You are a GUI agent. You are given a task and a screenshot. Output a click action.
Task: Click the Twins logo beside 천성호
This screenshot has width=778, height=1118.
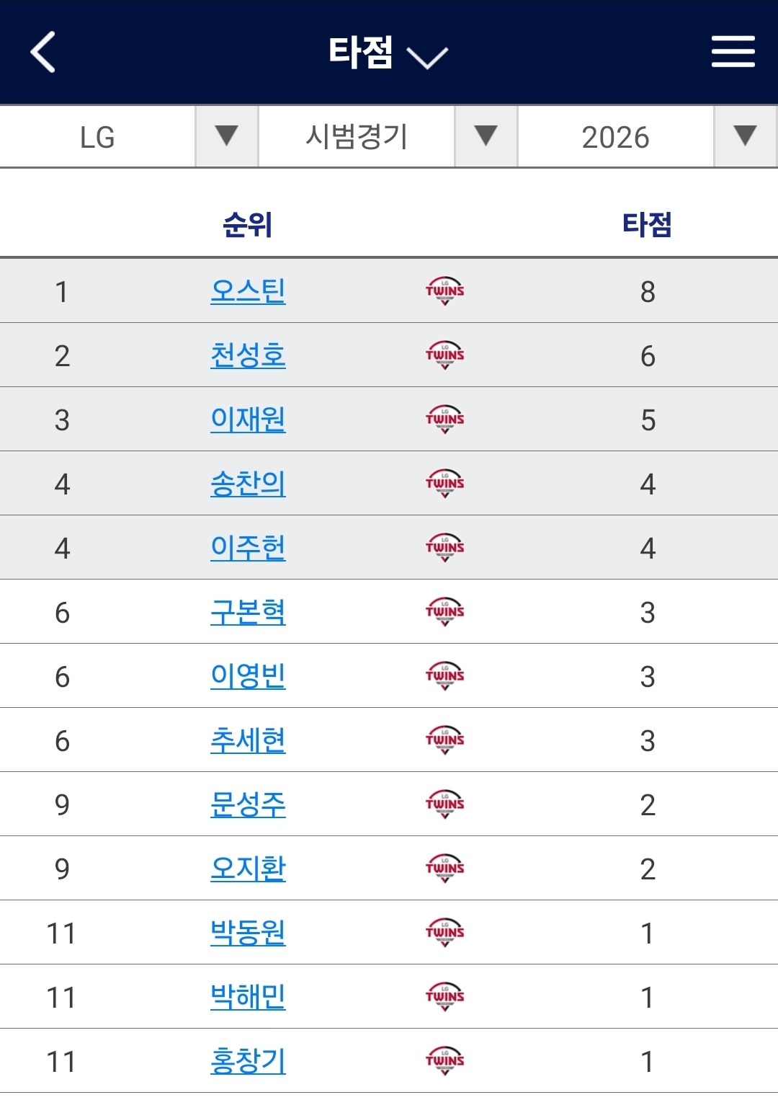coord(444,355)
